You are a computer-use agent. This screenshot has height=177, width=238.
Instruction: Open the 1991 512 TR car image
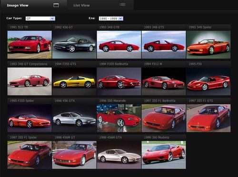[x=30, y=45]
